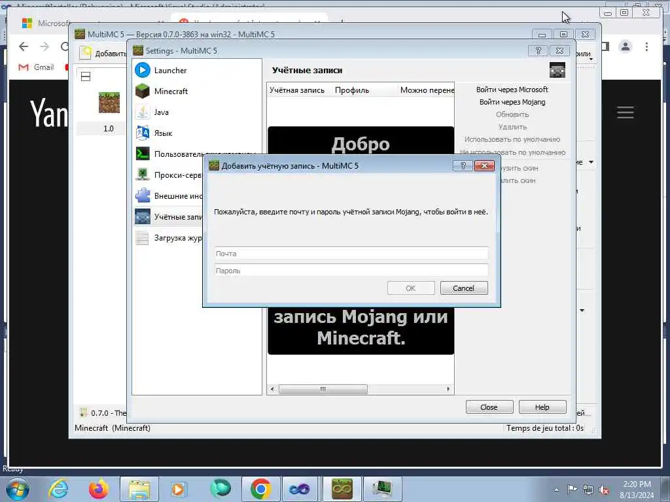This screenshot has height=502, width=670.
Task: Open the Java settings page
Action: coord(161,112)
